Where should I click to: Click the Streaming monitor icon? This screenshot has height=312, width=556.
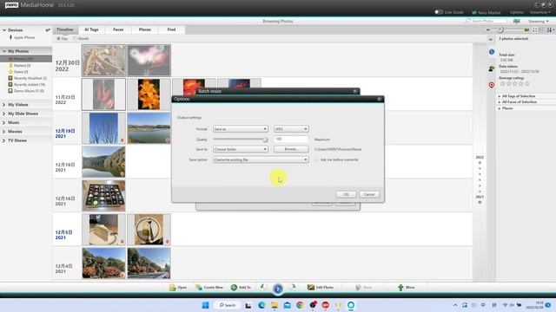point(516,21)
